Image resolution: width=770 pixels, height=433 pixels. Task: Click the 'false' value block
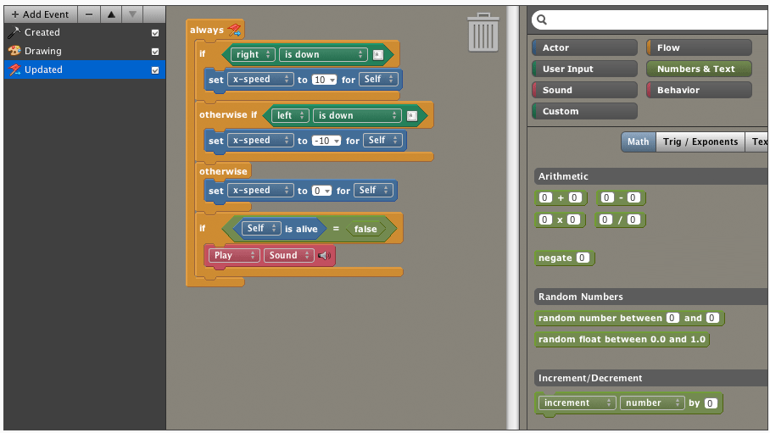coord(365,229)
